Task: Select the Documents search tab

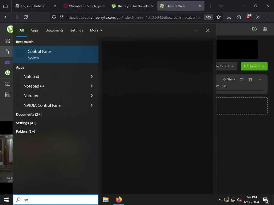Action: point(54,30)
